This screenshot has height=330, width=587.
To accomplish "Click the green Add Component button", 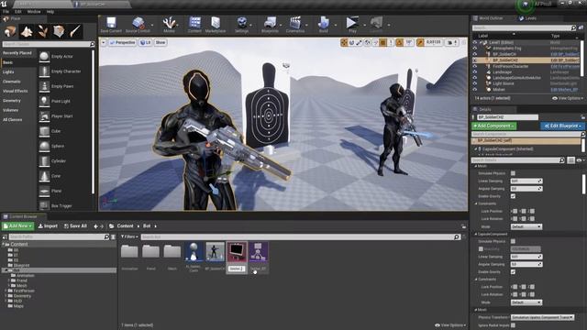I will tap(493, 126).
